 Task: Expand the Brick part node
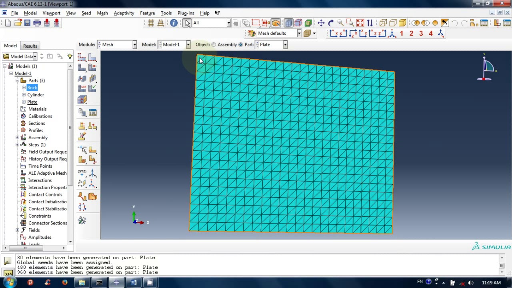(24, 88)
